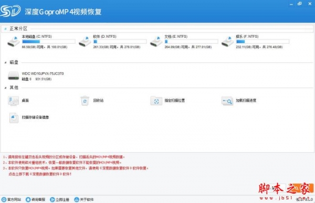
Task: Click the 文档 (E: NTFS) label
Action: 176,37
